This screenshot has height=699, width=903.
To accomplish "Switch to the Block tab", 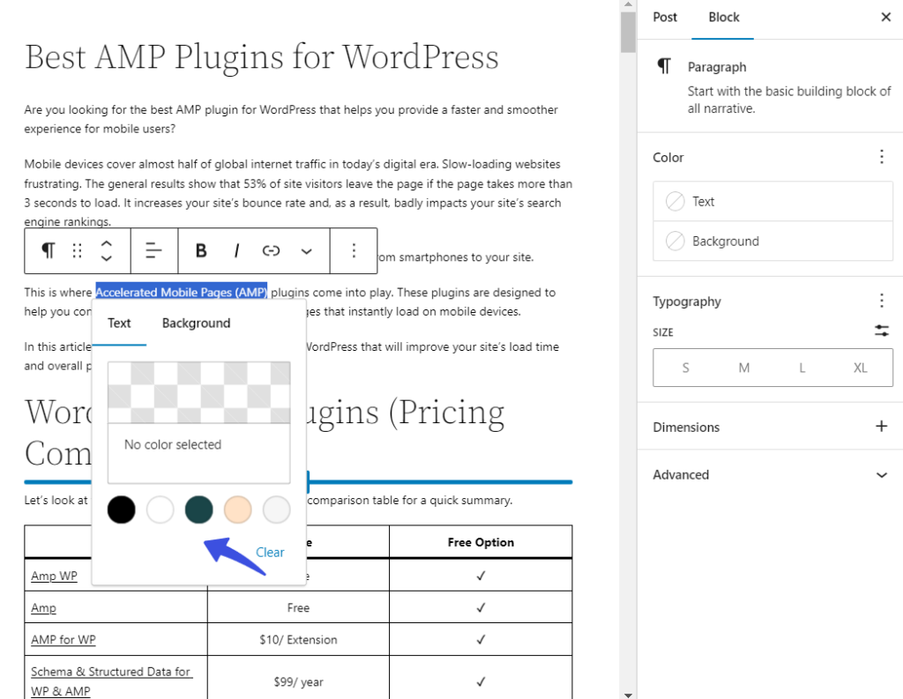I will click(723, 18).
